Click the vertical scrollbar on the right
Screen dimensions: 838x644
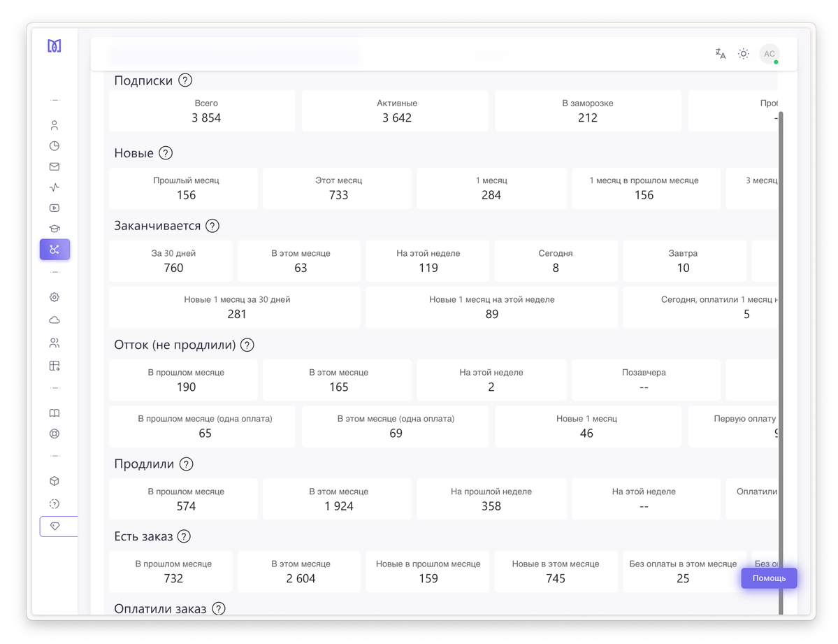(781, 350)
